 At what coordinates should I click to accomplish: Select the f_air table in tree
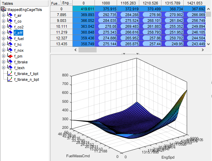[x=18, y=15]
